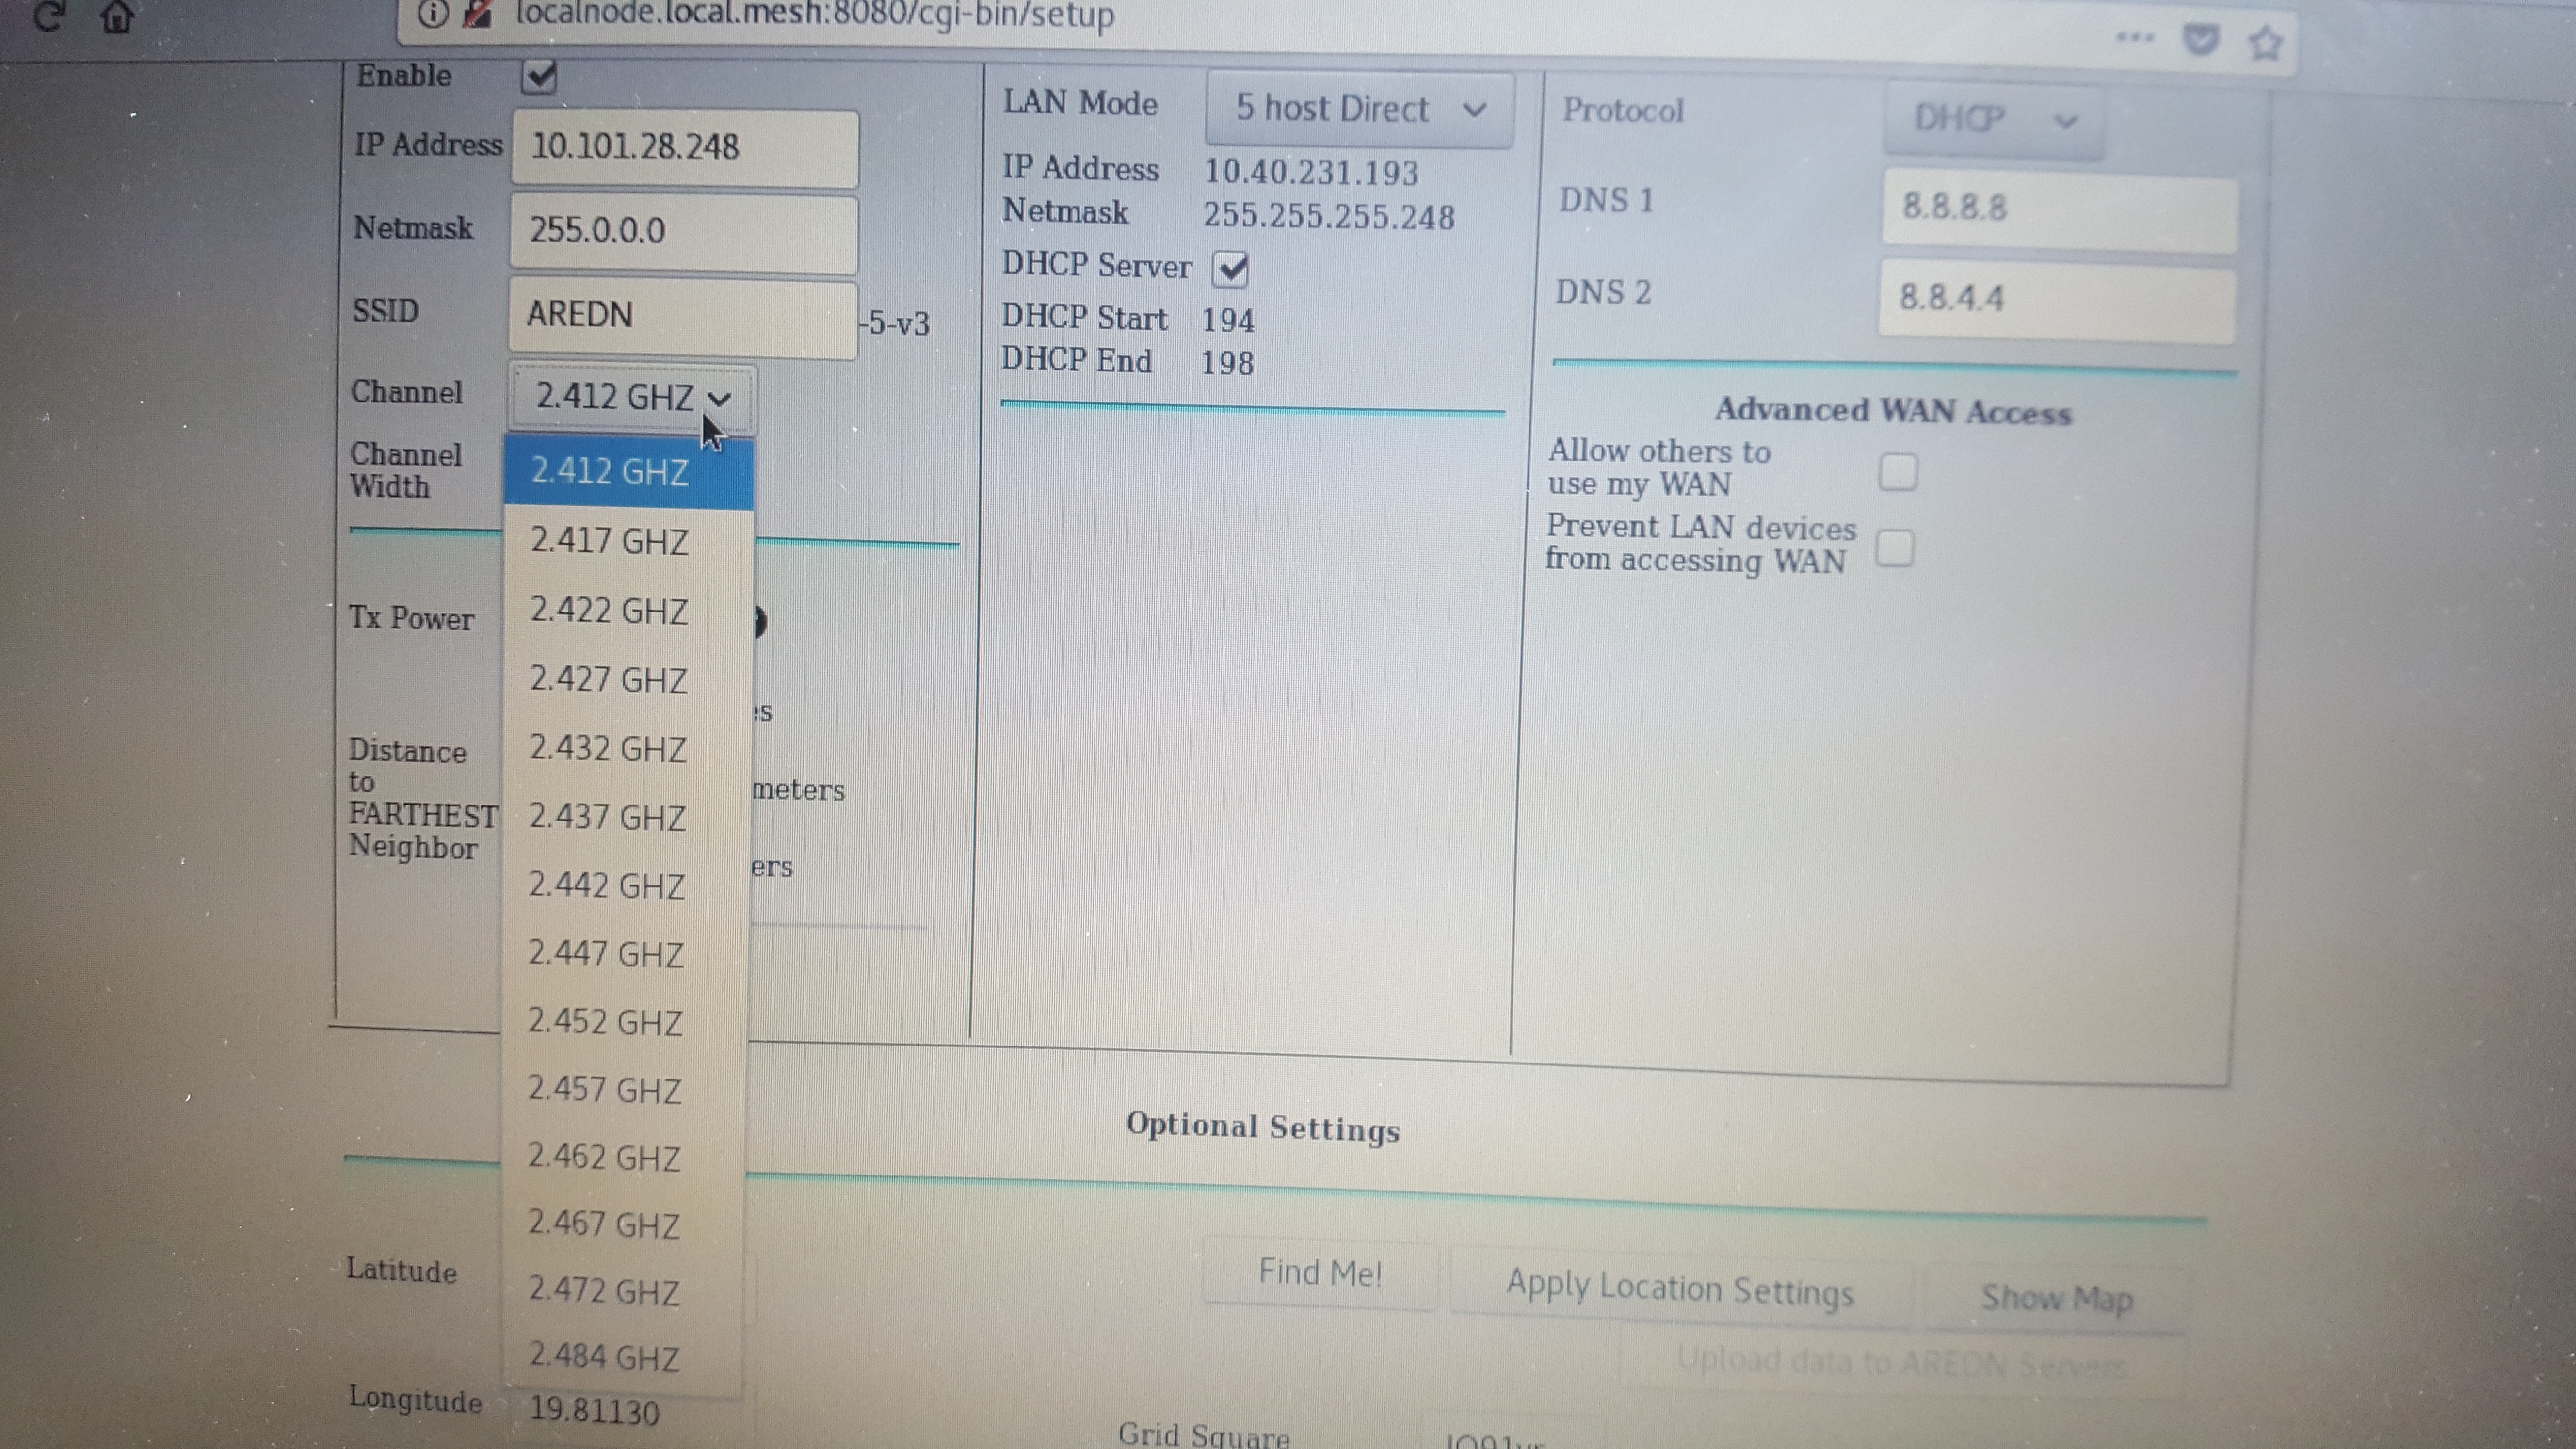The height and width of the screenshot is (1449, 2576).
Task: Toggle the DHCP Server checkbox
Action: (1231, 268)
